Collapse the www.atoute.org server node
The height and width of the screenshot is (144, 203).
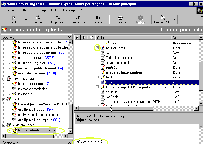click(x=4, y=125)
